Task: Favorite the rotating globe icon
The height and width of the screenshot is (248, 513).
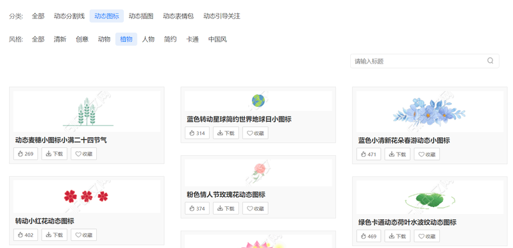Action: pos(255,133)
